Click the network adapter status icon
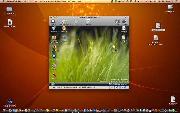Image resolution: width=180 pixels, height=113 pixels. [x=123, y=88]
